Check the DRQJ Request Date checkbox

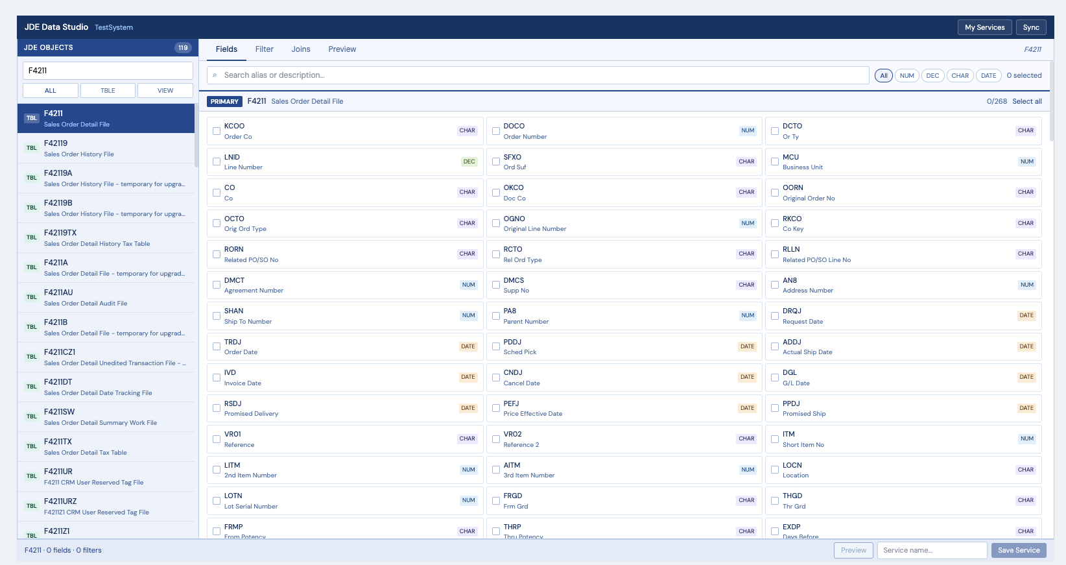pyautogui.click(x=775, y=316)
